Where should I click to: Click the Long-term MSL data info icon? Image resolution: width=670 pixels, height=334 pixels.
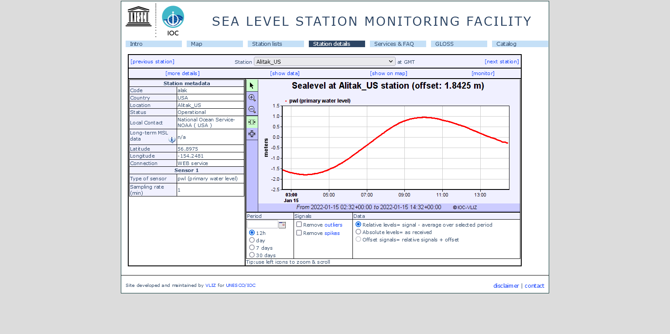172,140
